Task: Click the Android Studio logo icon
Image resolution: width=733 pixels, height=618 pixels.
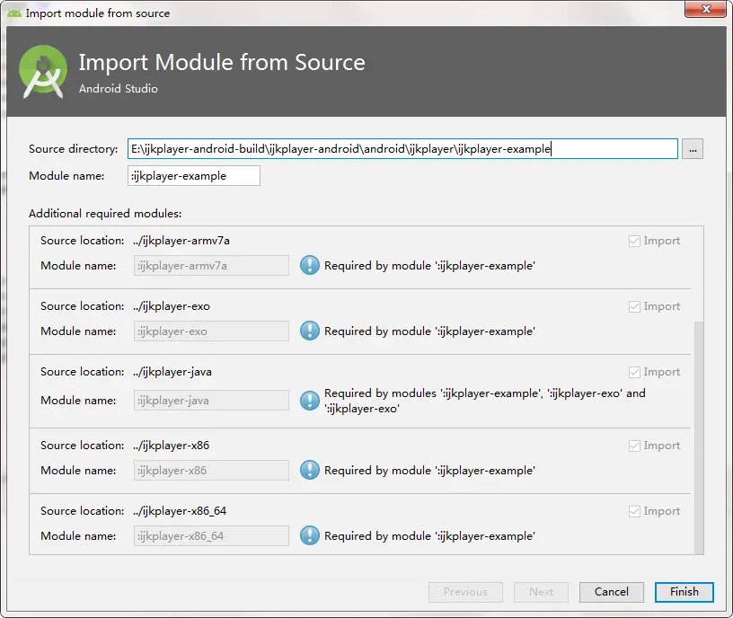Action: pos(44,72)
